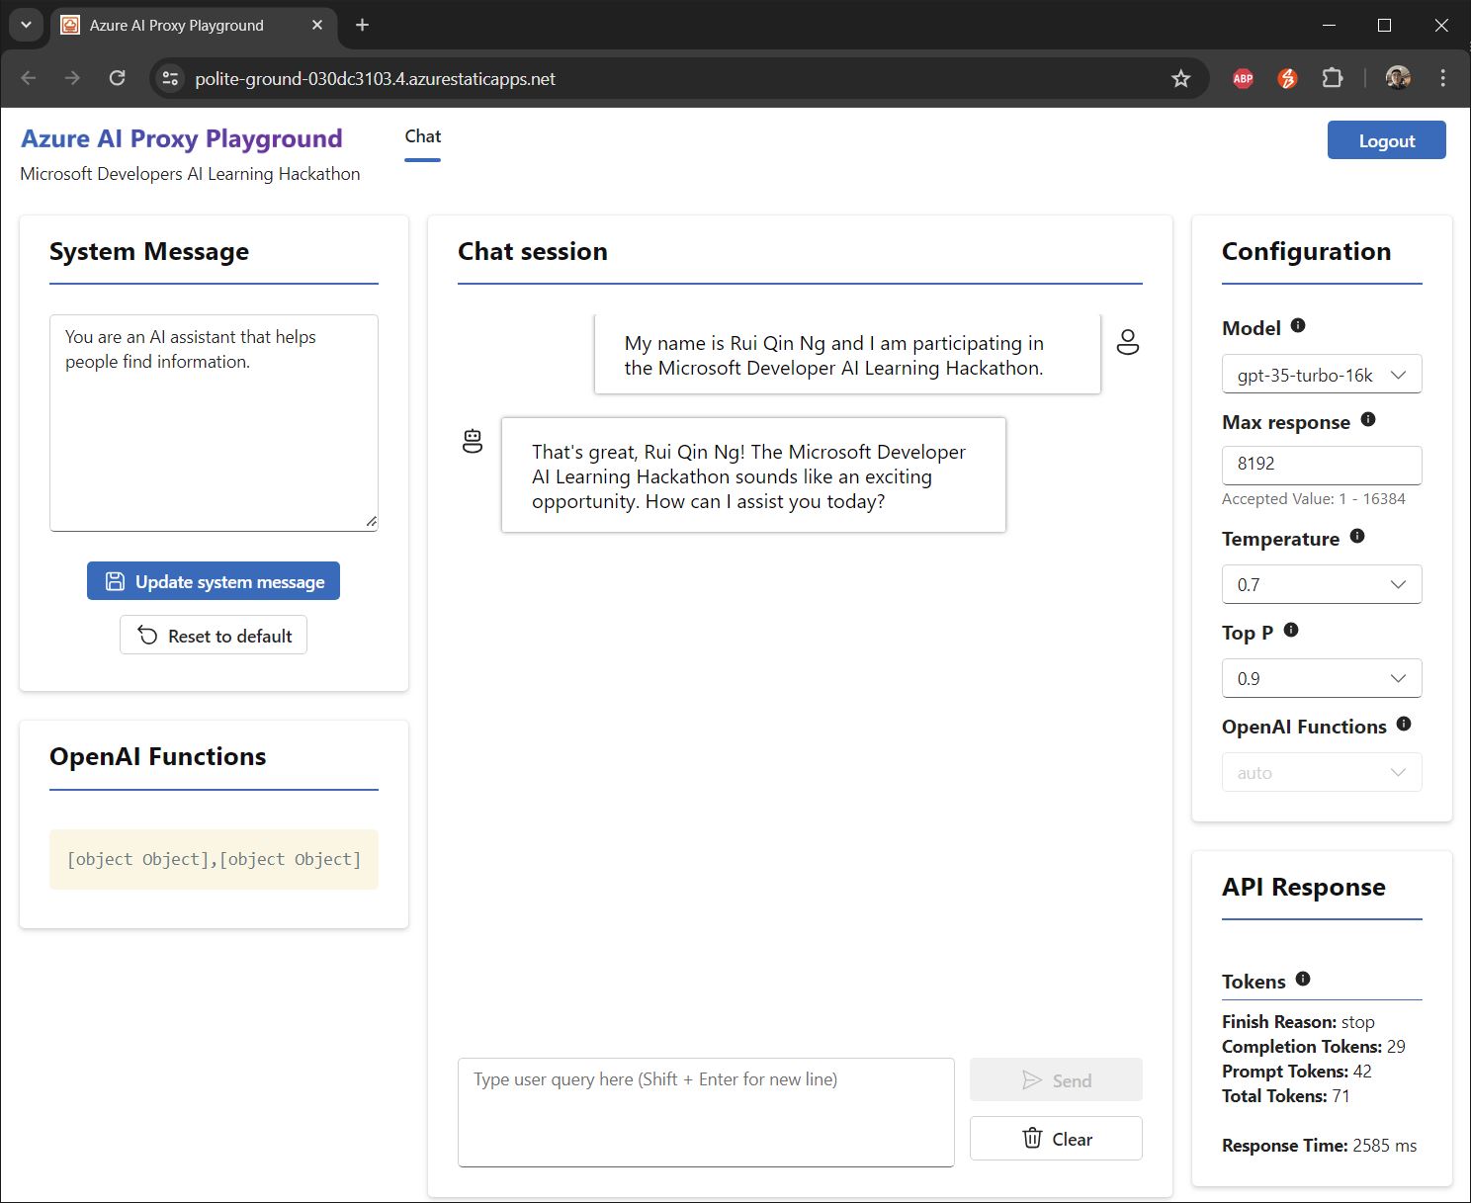Click the Temperature info icon
The image size is (1471, 1203).
[1357, 536]
